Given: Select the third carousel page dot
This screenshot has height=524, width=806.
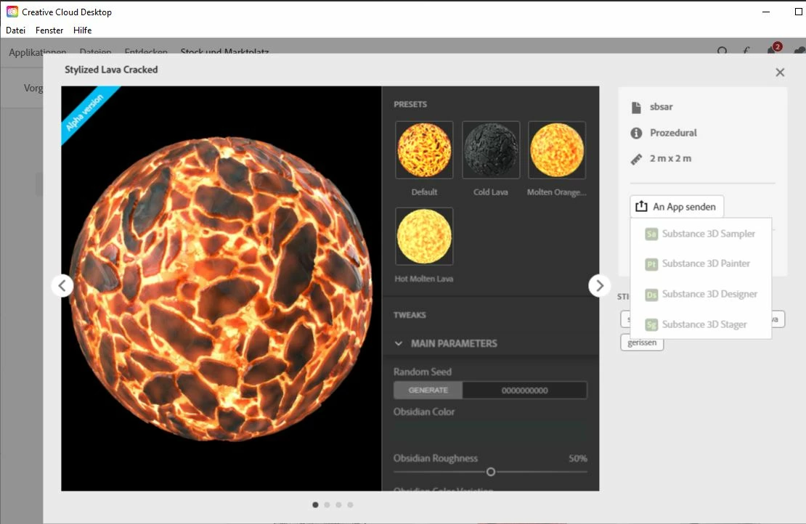Looking at the screenshot, I should [338, 504].
